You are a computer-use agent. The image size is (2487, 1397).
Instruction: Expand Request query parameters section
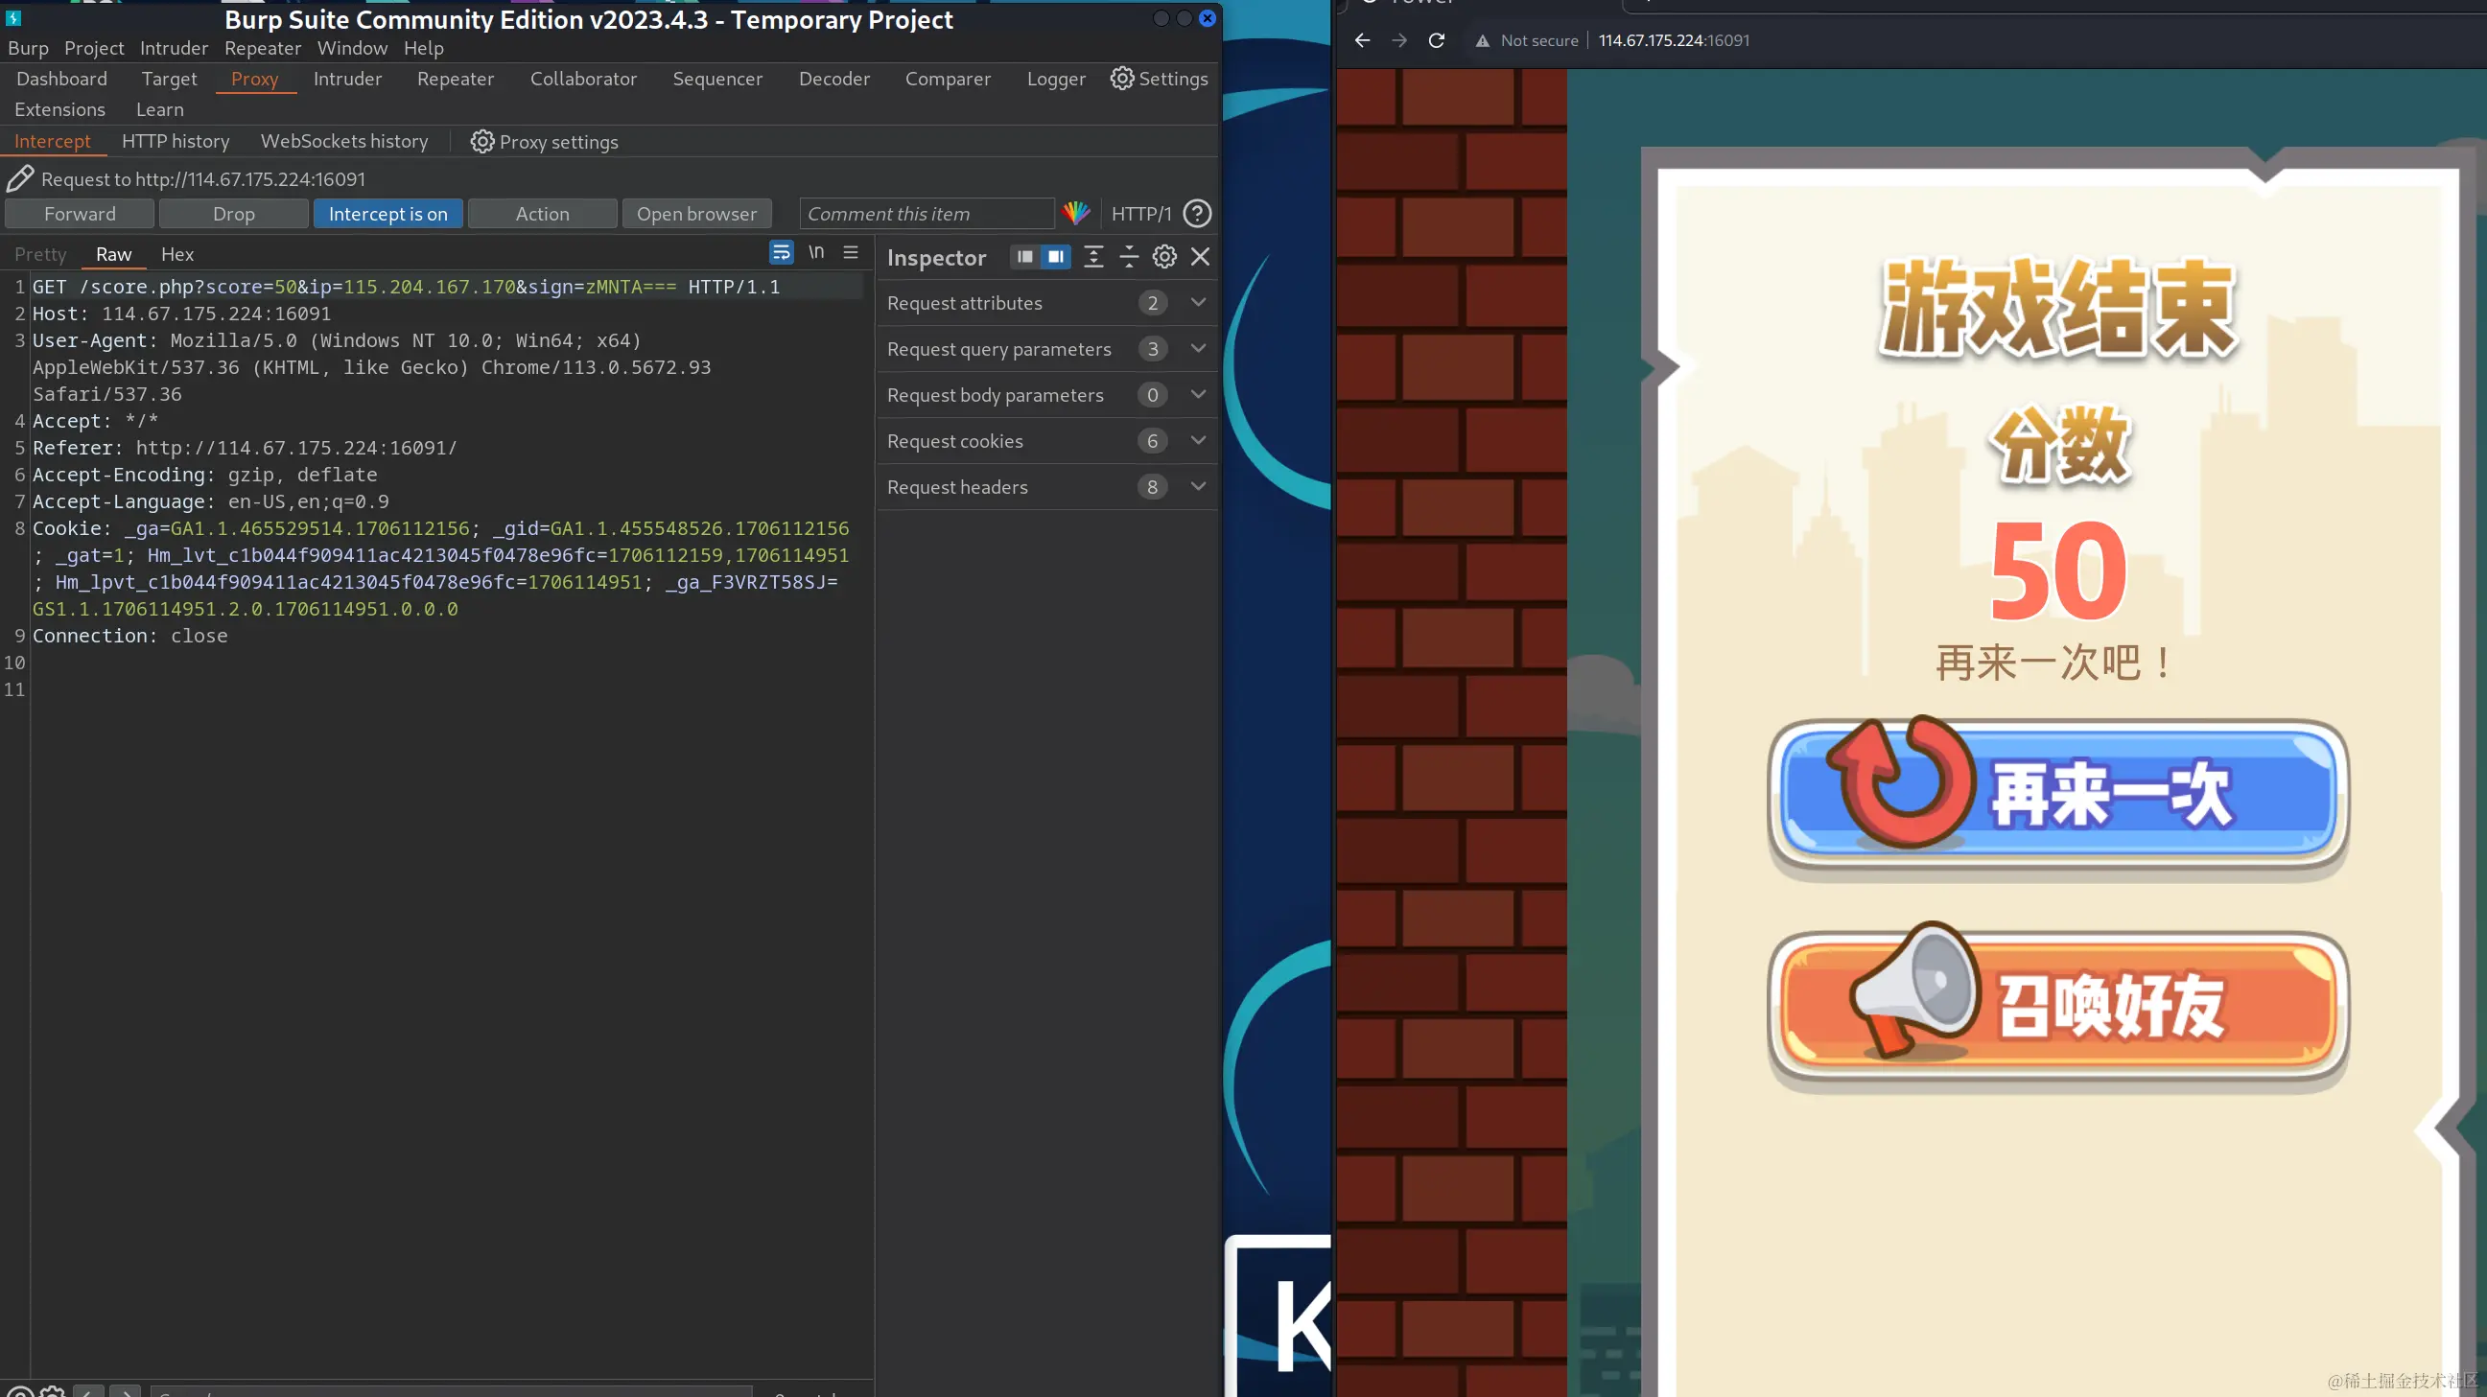tap(1198, 348)
